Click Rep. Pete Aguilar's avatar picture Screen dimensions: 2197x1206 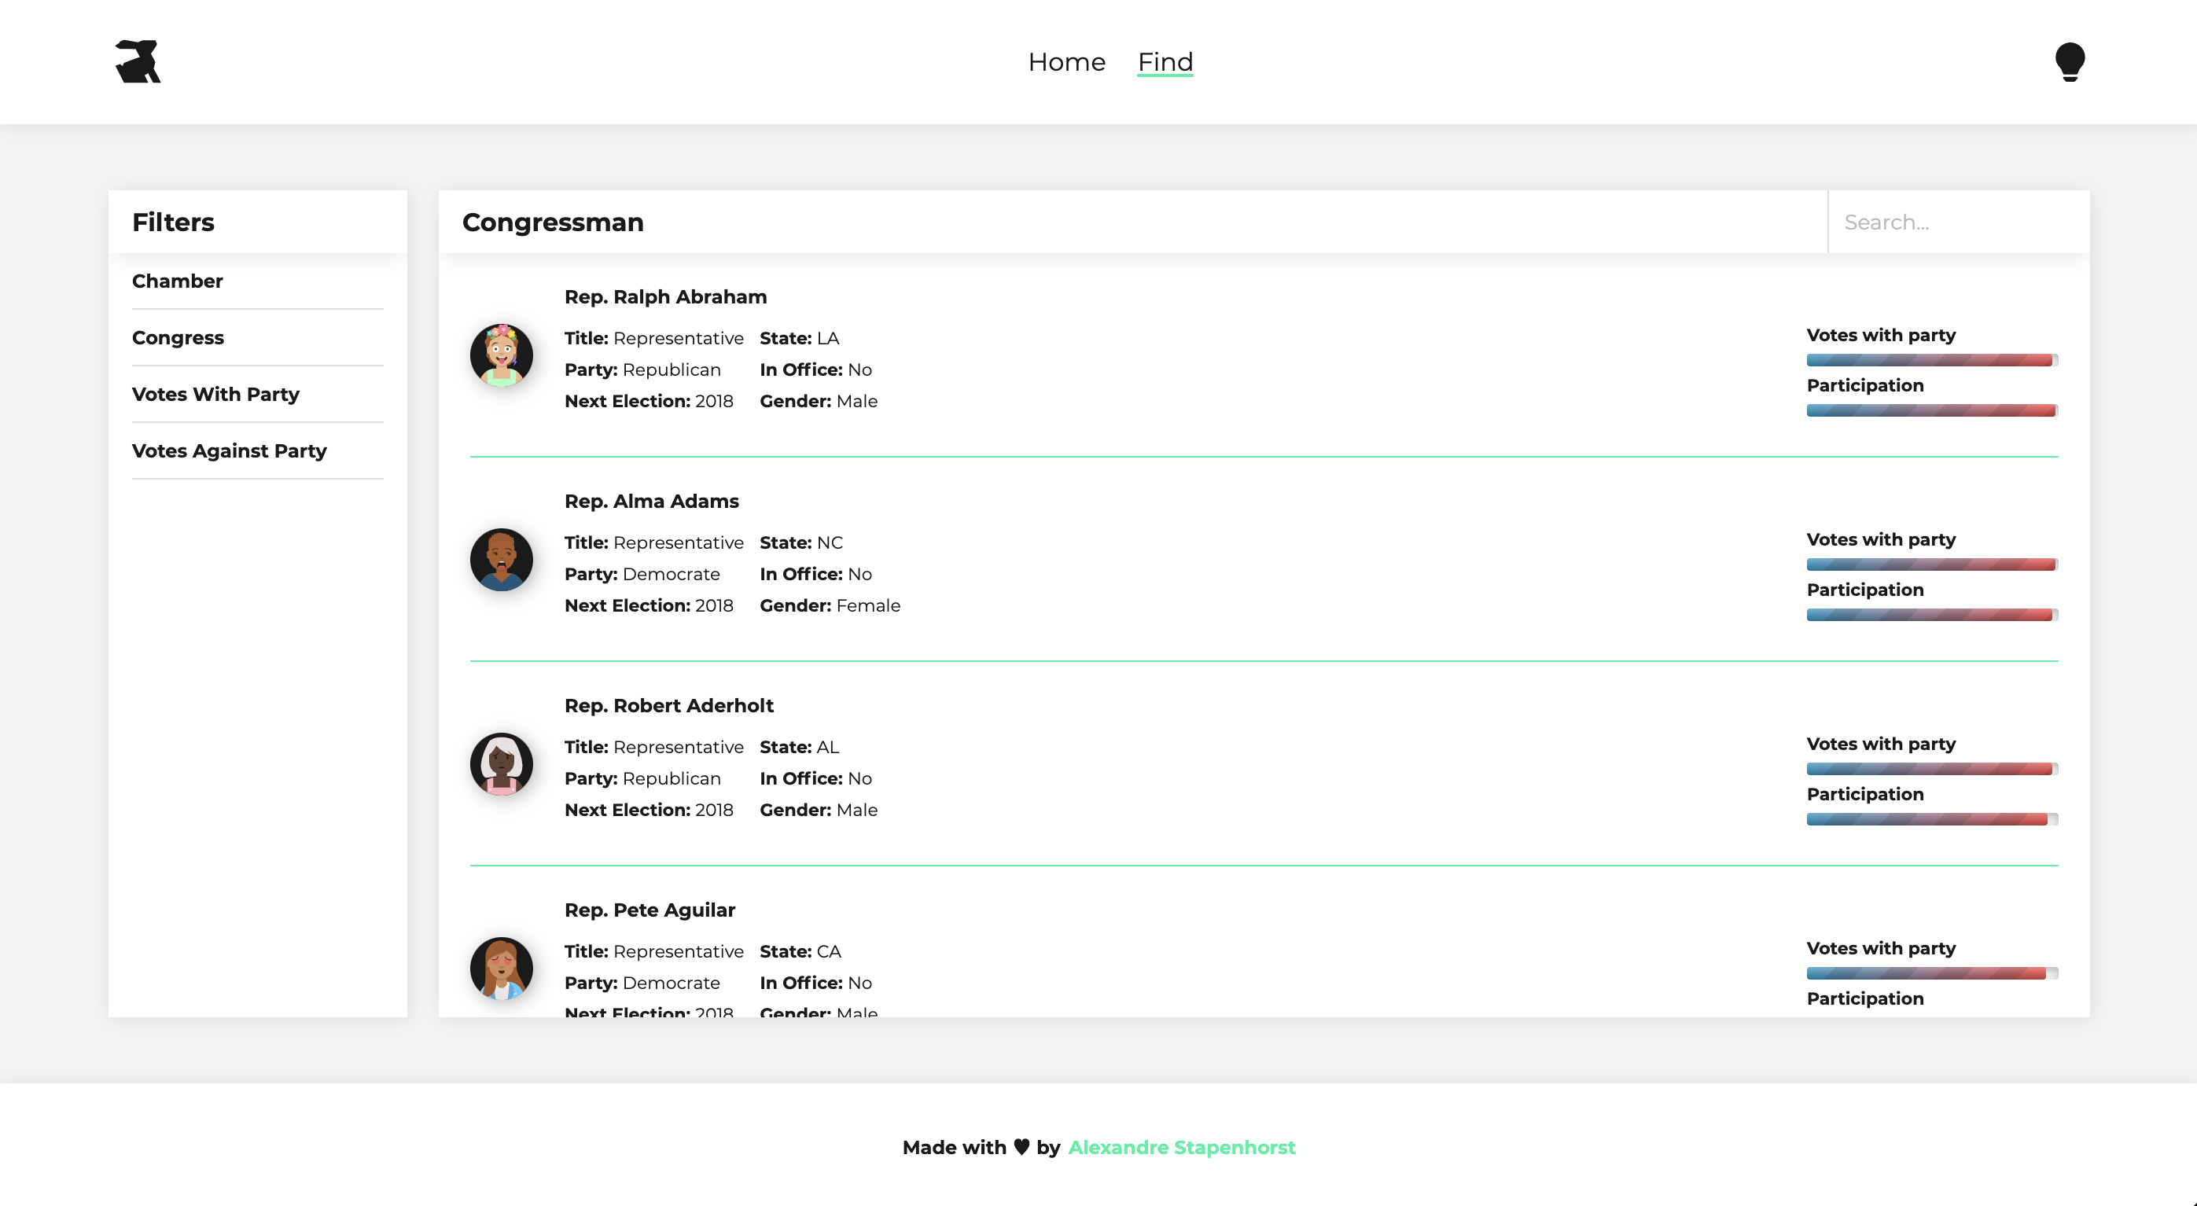point(501,968)
